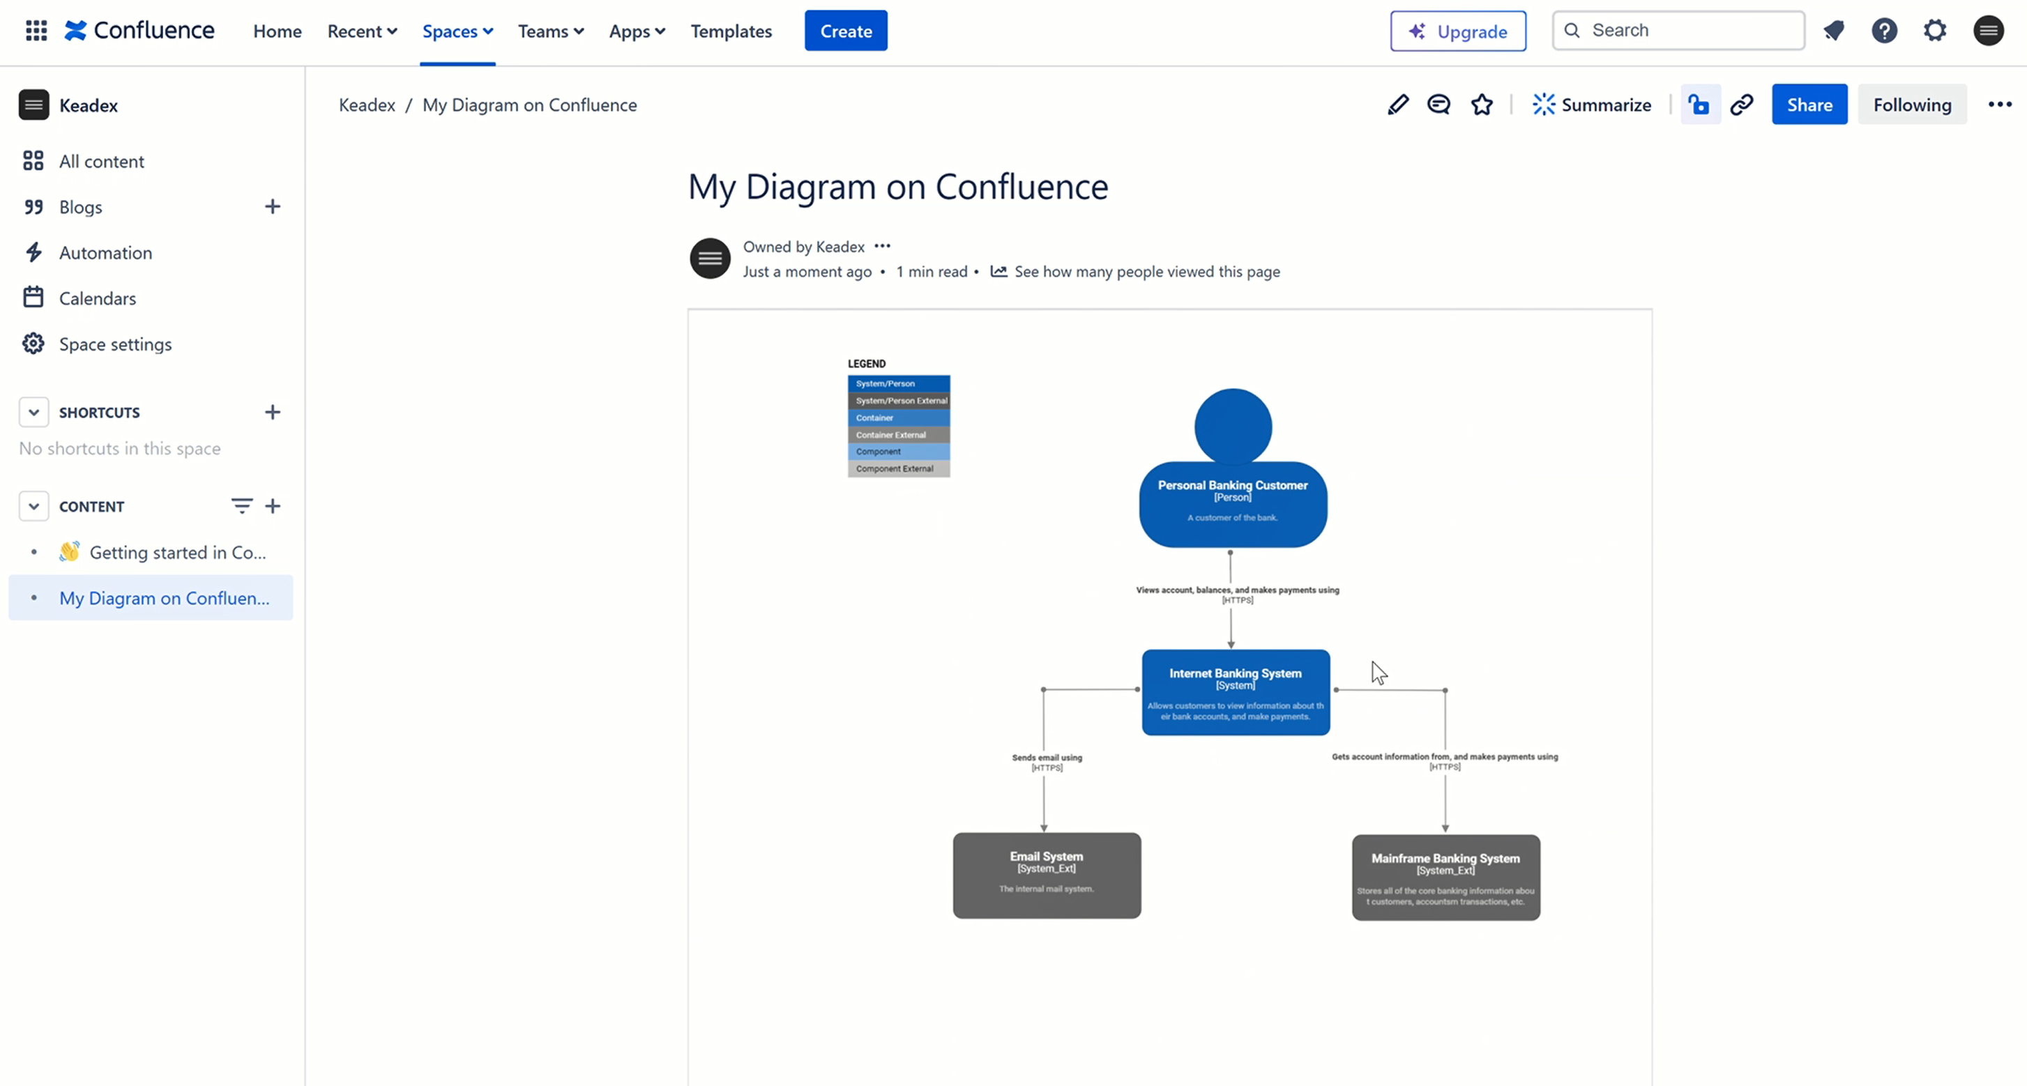Toggle page restrictions with the unlock icon

pos(1700,104)
